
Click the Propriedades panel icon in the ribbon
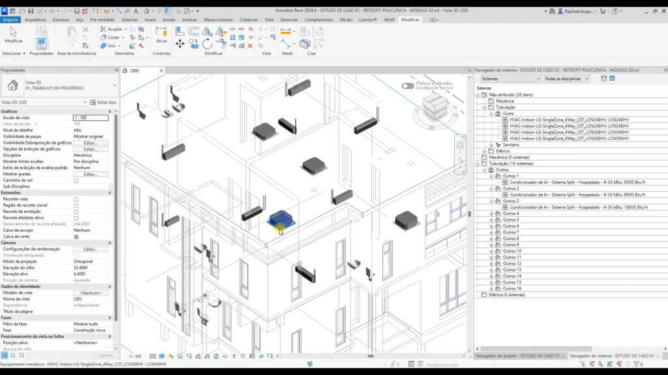(41, 44)
